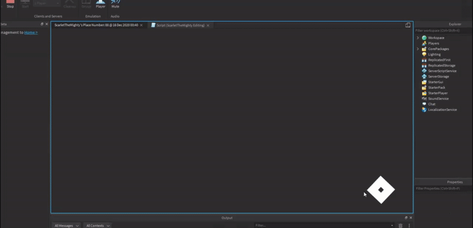Viewport: 473px width, 228px height.
Task: Click the Chat bubble icon
Action: pos(424,104)
